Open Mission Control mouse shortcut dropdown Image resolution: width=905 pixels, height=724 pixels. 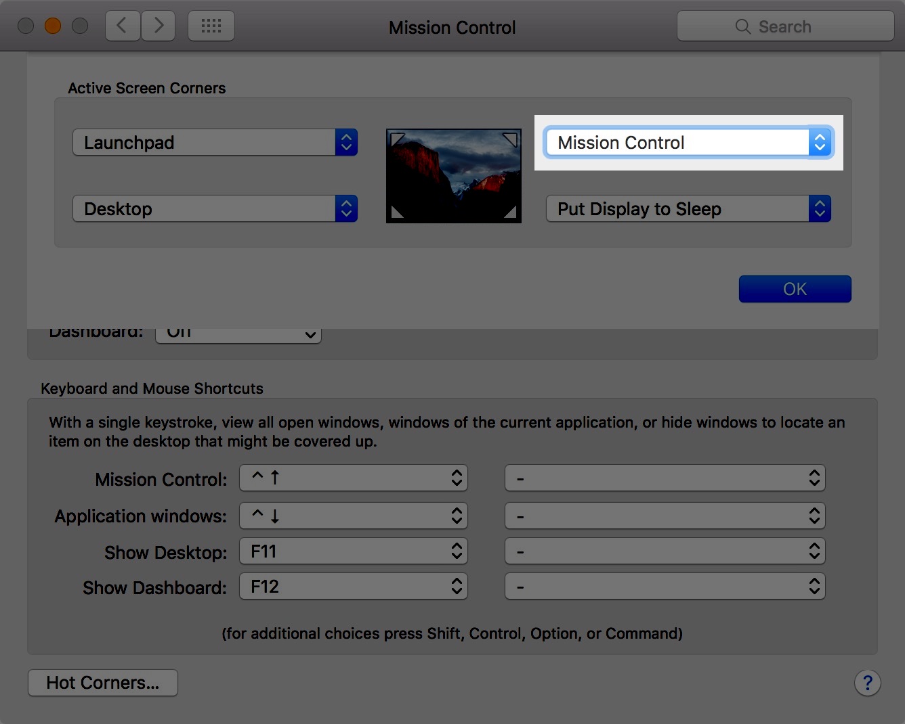[x=665, y=478]
